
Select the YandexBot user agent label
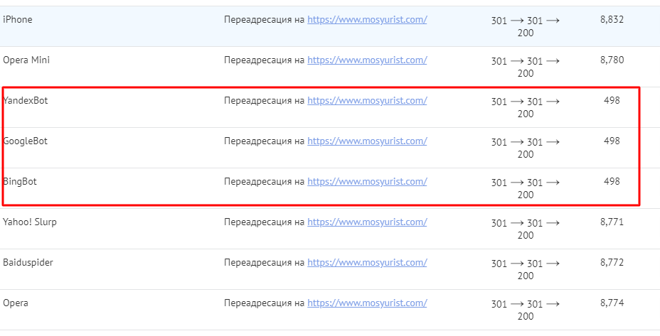pyautogui.click(x=26, y=100)
